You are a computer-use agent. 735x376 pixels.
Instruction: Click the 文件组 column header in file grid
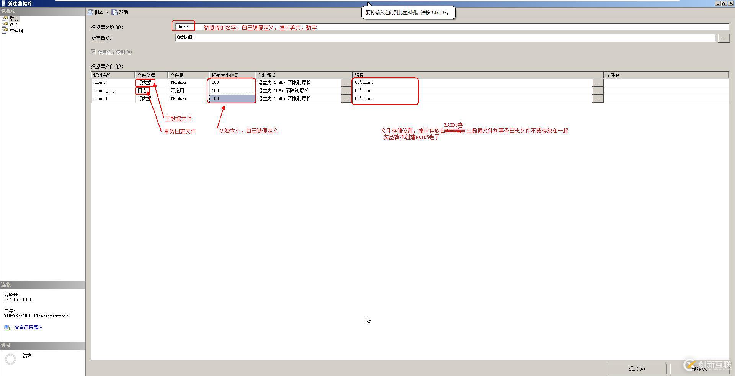[188, 75]
